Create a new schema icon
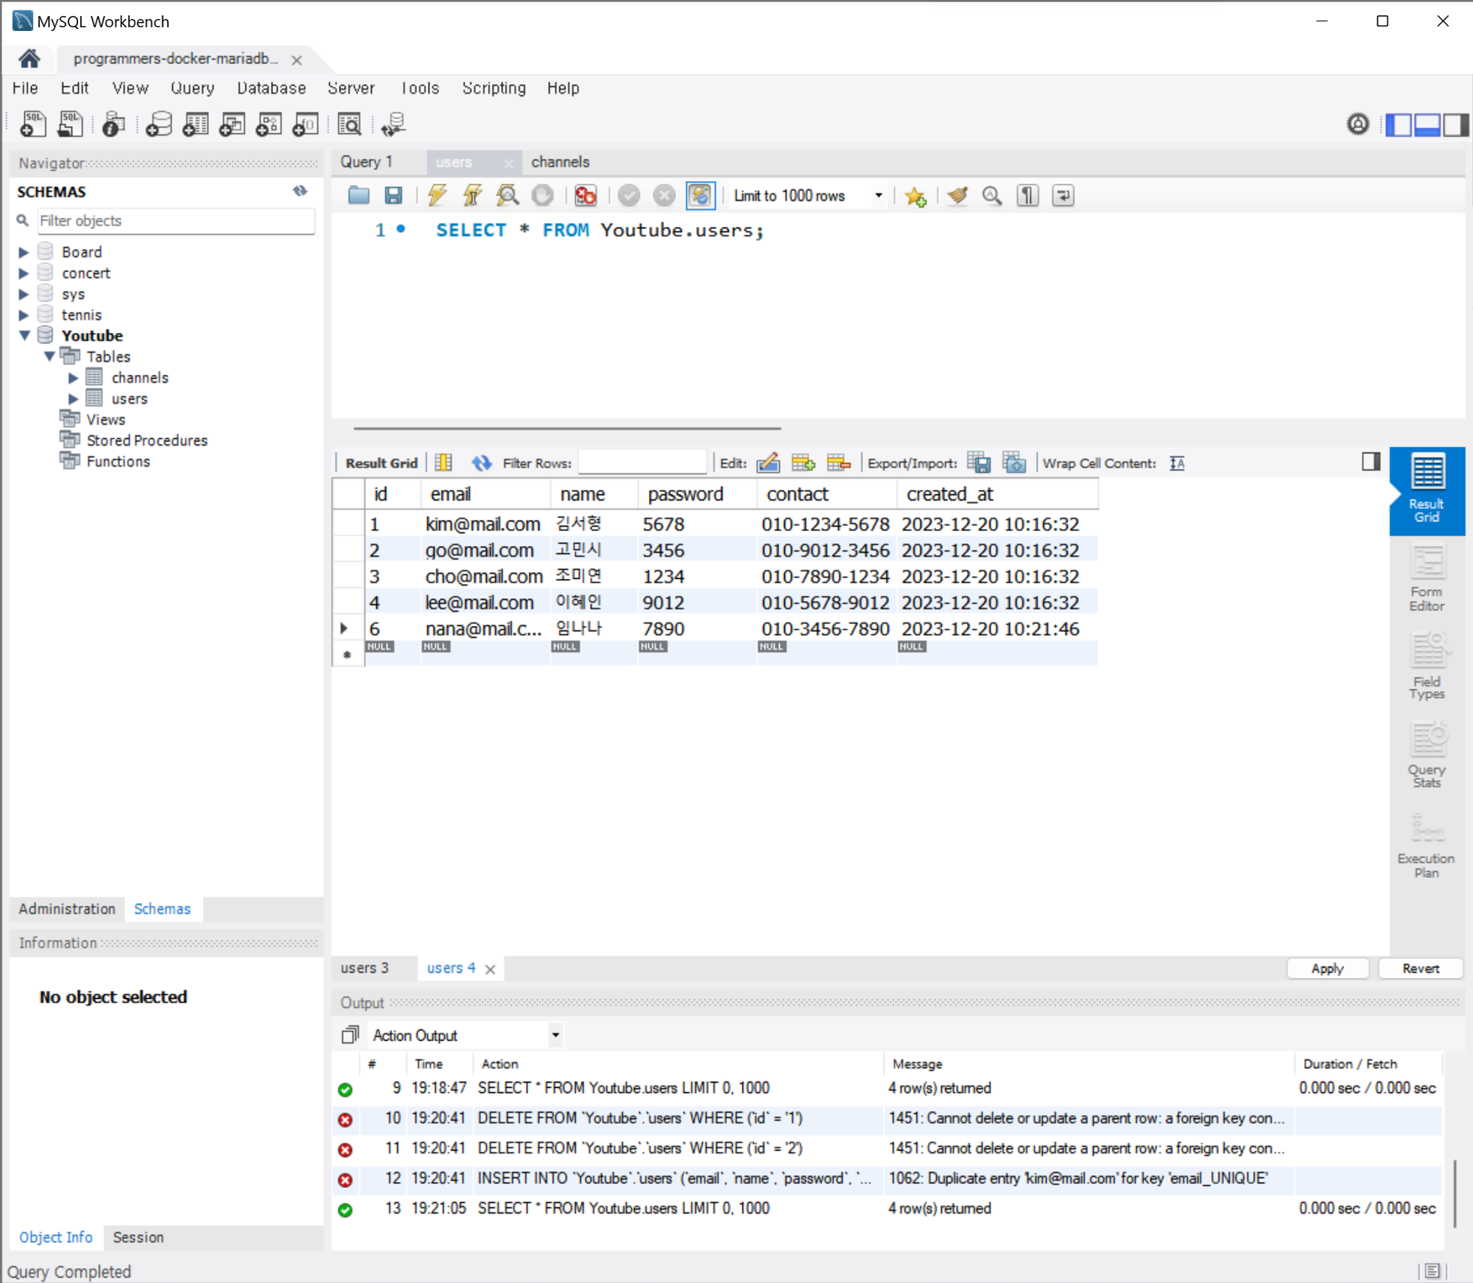Image resolution: width=1473 pixels, height=1283 pixels. (158, 124)
